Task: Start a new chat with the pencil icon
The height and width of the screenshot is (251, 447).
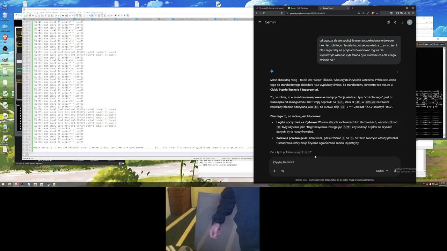Action: tap(388, 22)
